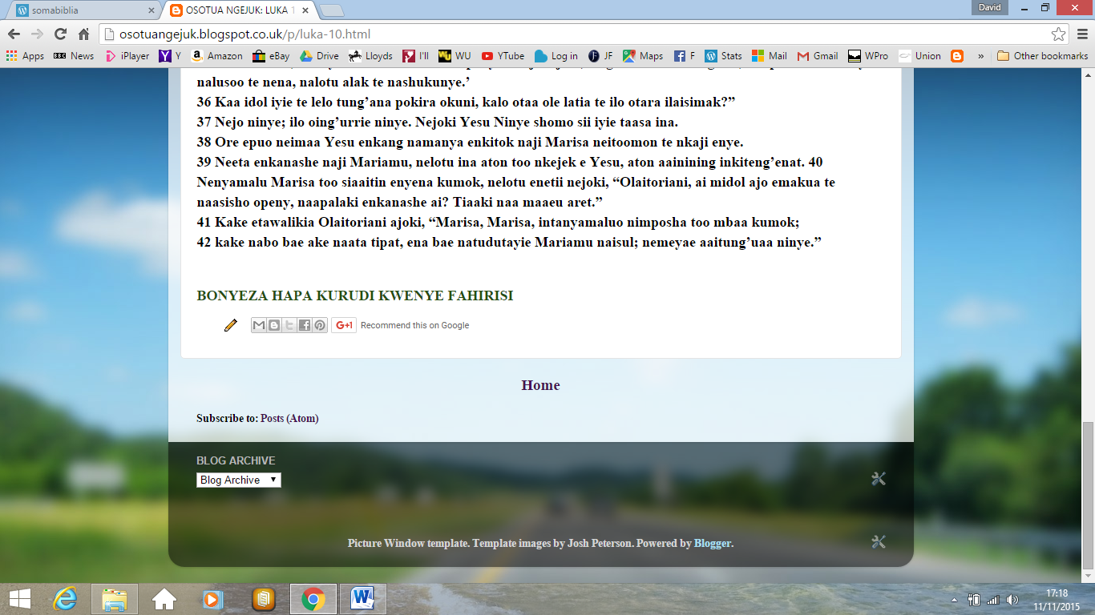Click the address bar URL field
The image size is (1095, 615).
(x=561, y=34)
